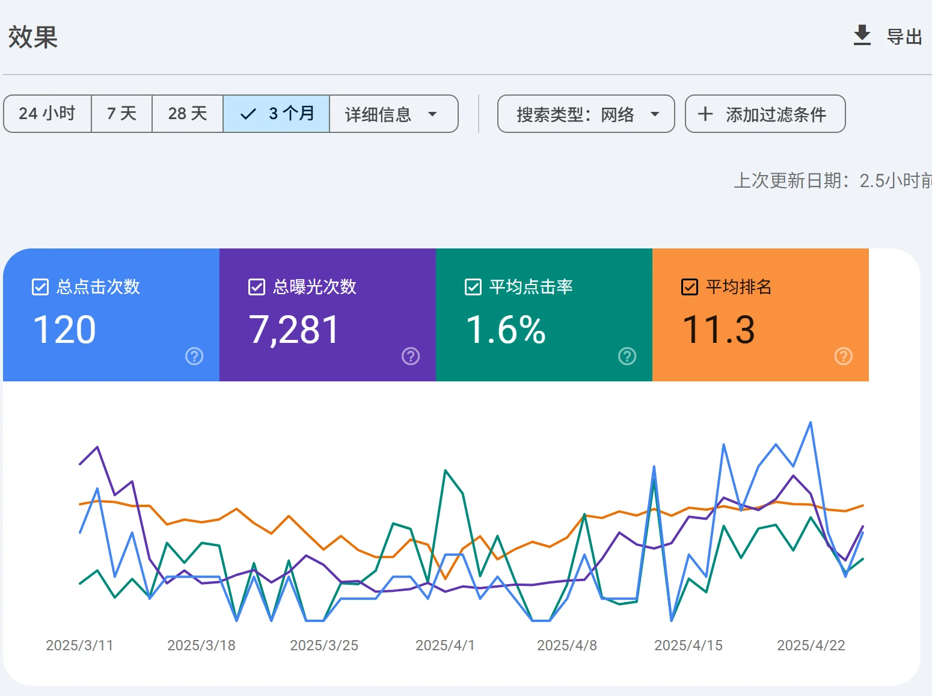Click the plus icon to add filter
The image size is (932, 696).
click(705, 114)
